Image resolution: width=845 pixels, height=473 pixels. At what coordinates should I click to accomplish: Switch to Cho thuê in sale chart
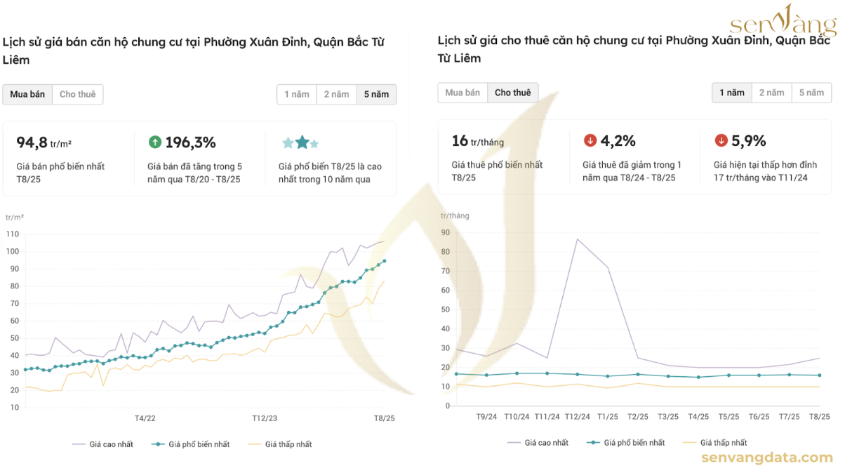77,94
